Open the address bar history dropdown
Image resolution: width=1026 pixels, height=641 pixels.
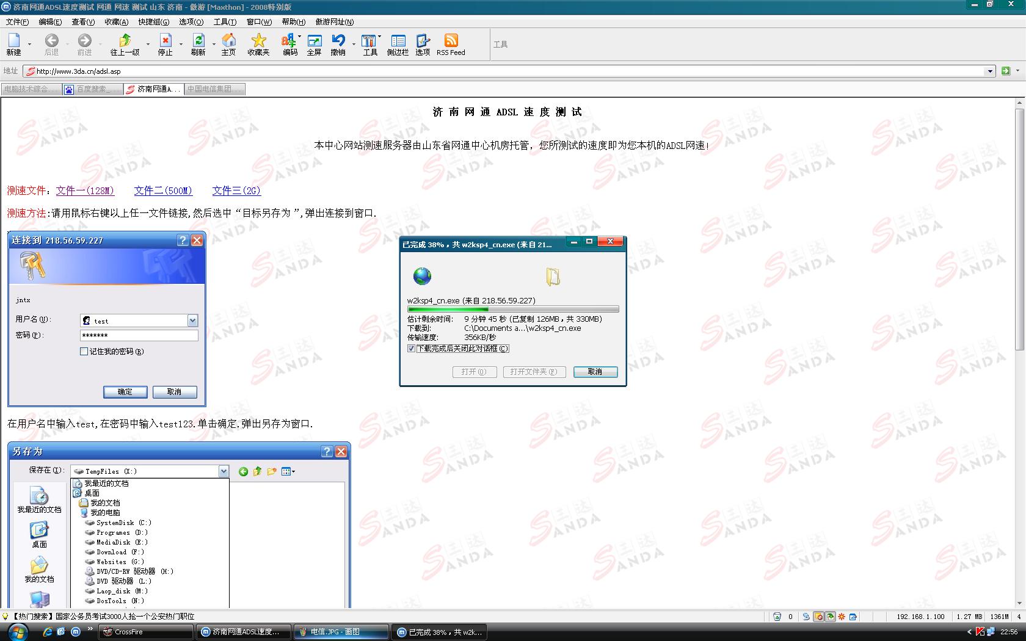pyautogui.click(x=991, y=71)
